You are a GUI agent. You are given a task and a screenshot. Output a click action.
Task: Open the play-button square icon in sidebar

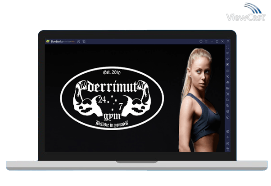click(228, 65)
